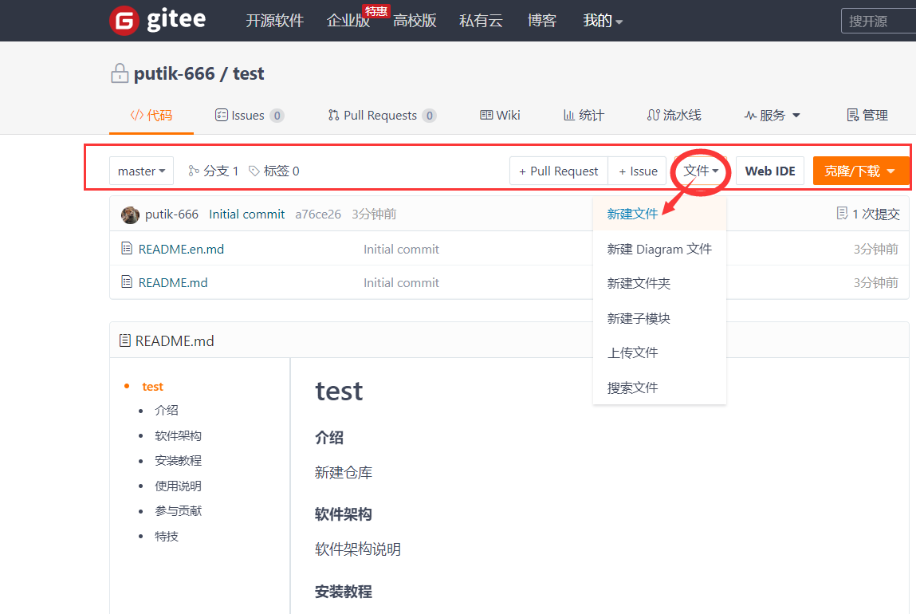Click the Gitee logo icon
This screenshot has width=916, height=614.
click(x=124, y=21)
